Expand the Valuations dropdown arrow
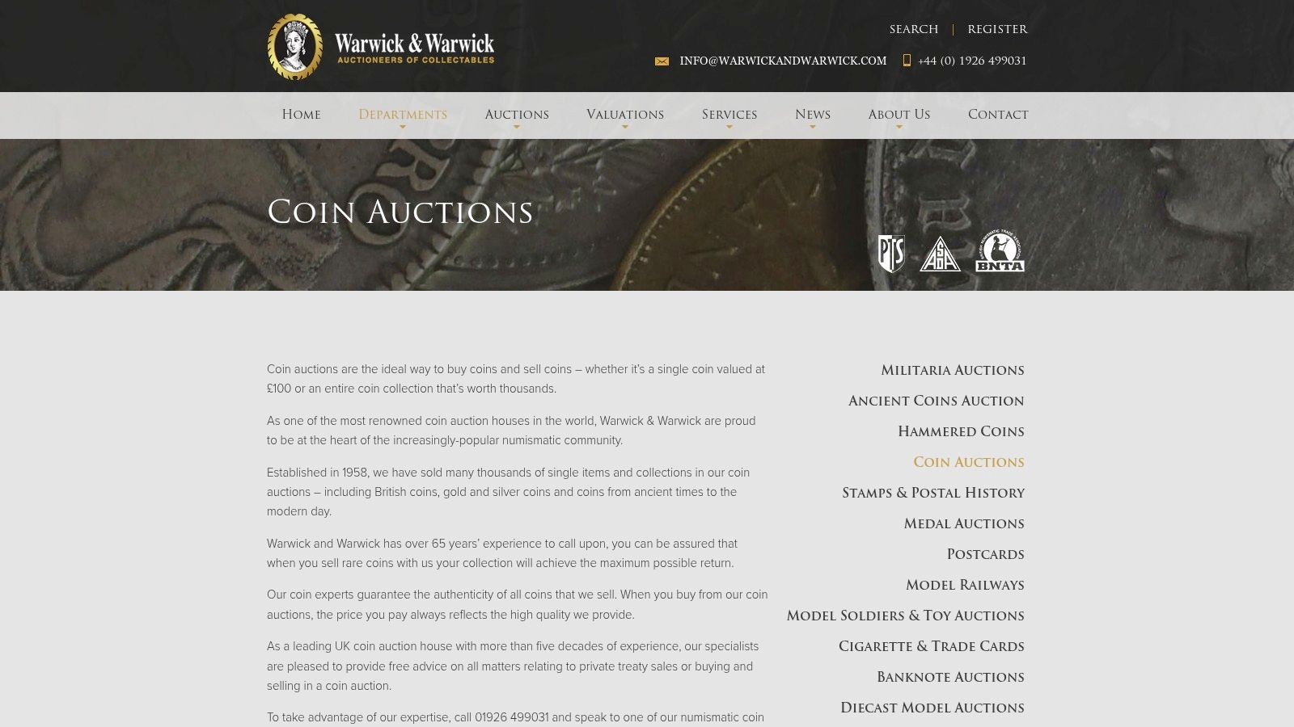Viewport: 1294px width, 727px height. coord(625,128)
